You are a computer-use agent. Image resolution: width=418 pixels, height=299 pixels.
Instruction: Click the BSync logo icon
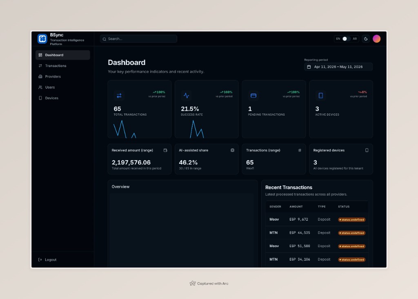pos(42,39)
